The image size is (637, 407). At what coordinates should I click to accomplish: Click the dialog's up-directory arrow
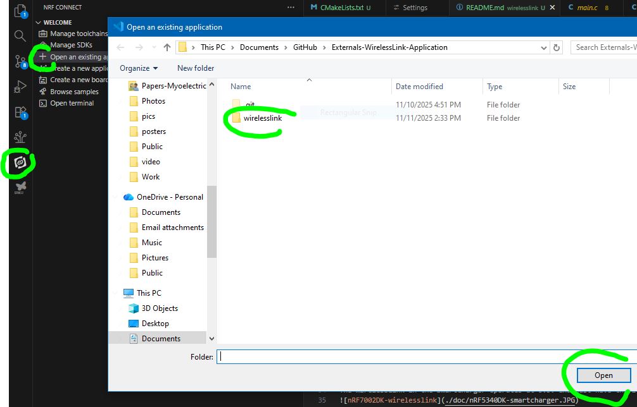pyautogui.click(x=167, y=47)
